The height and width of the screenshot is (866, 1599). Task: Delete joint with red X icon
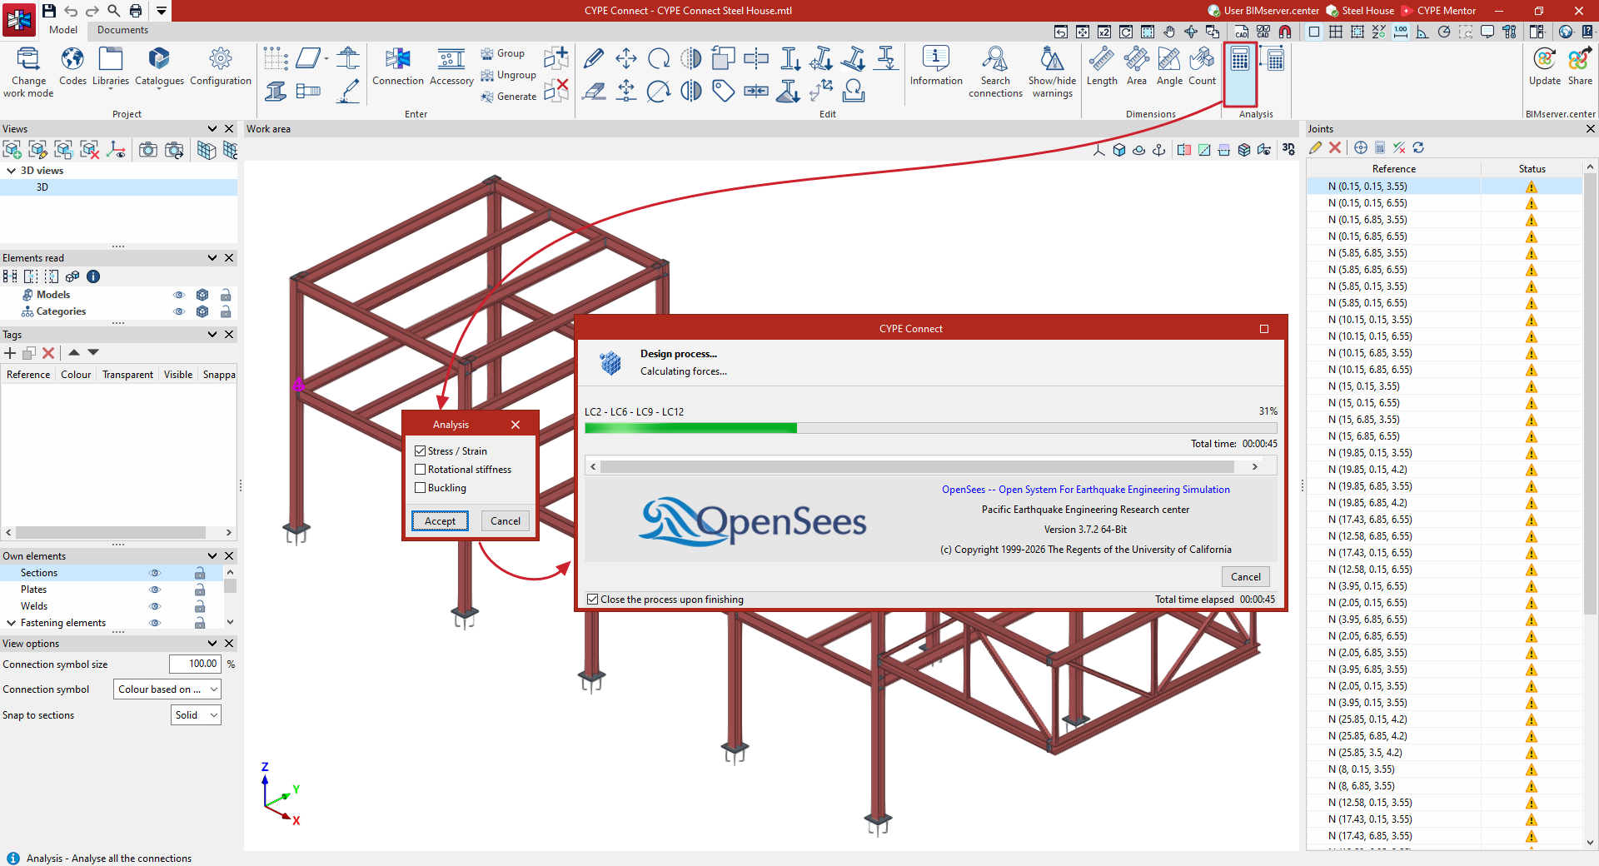tap(1335, 147)
